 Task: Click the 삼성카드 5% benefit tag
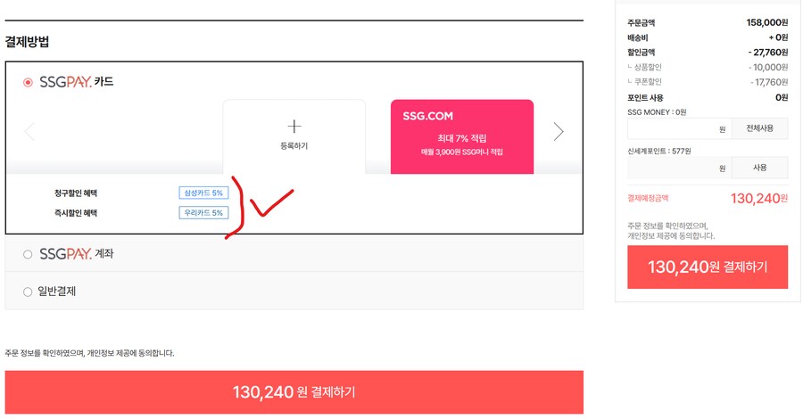pyautogui.click(x=203, y=193)
